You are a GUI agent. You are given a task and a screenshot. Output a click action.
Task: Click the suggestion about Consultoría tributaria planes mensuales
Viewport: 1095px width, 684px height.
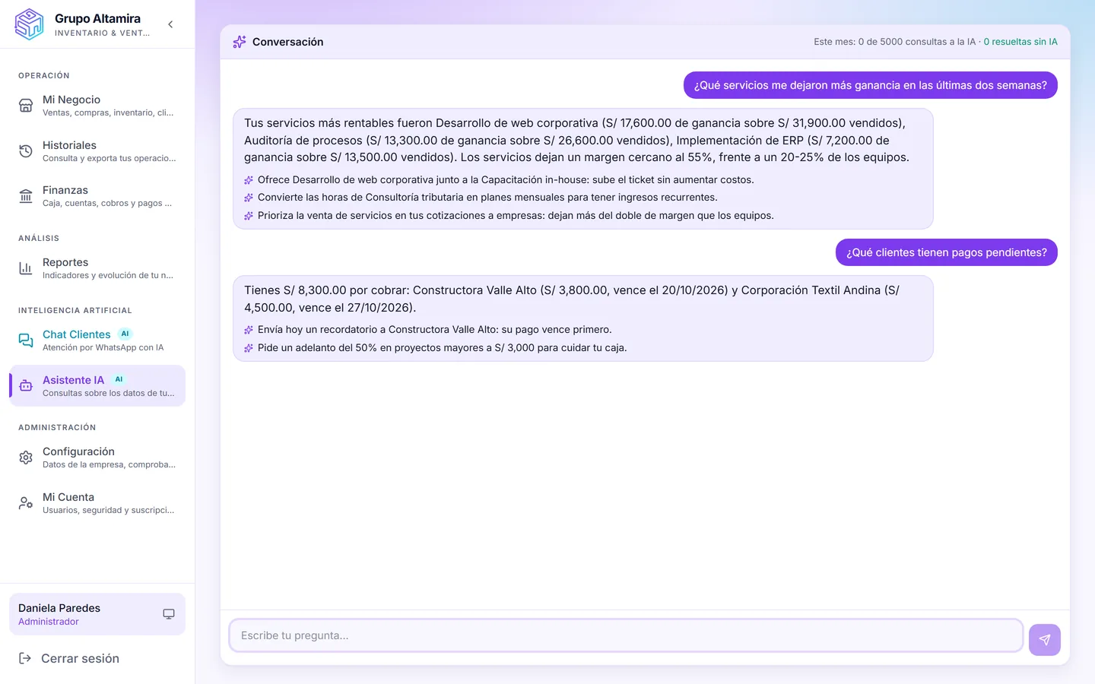[x=487, y=198]
